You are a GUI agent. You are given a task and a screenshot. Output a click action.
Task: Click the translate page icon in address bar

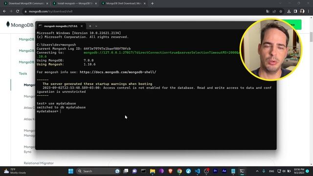pyautogui.click(x=268, y=11)
